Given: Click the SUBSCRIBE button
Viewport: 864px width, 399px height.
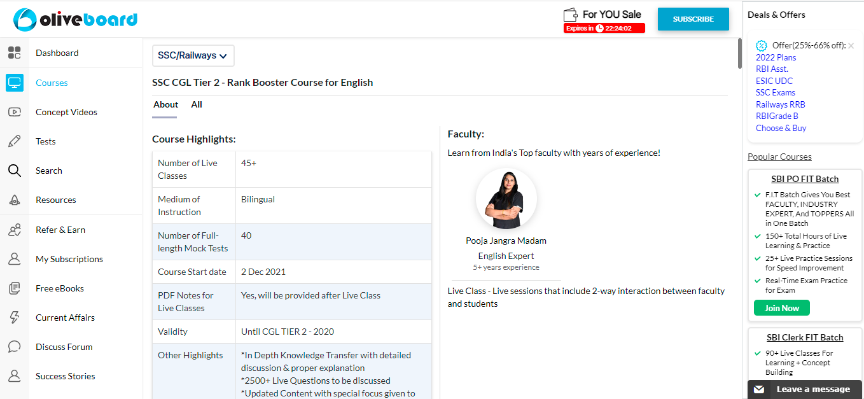Looking at the screenshot, I should (x=693, y=19).
